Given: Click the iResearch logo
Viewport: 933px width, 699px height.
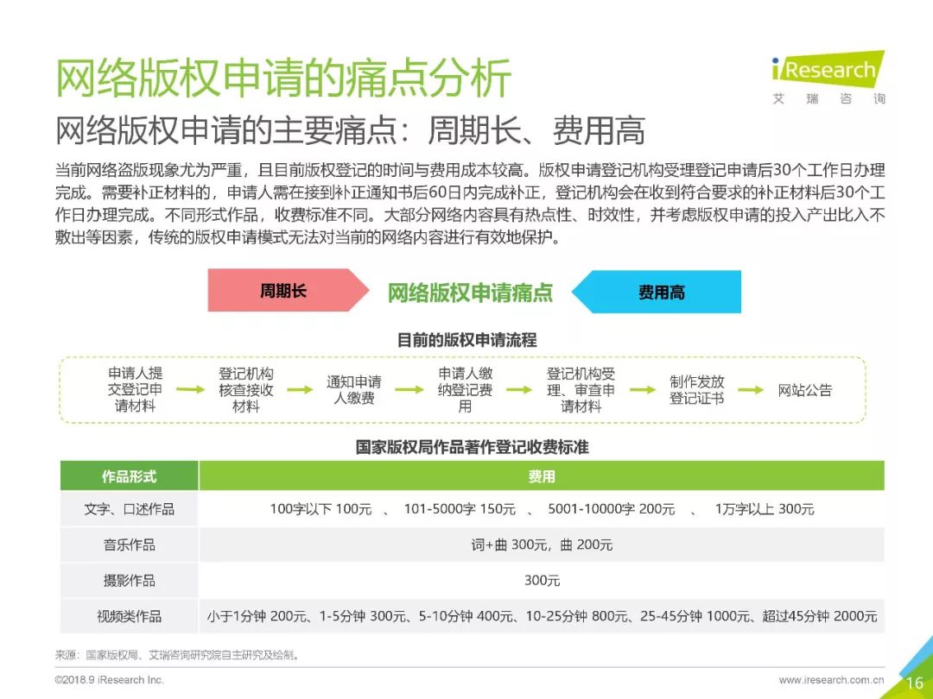Looking at the screenshot, I should pyautogui.click(x=828, y=69).
